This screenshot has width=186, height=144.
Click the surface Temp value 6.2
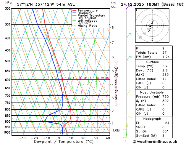click(x=165, y=66)
